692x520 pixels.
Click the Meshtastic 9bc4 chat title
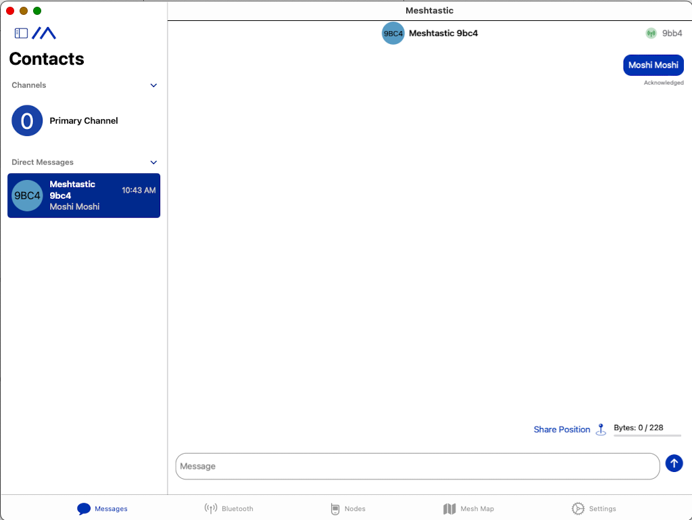(x=443, y=33)
